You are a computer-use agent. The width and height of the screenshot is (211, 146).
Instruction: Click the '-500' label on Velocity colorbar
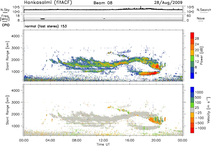(x=199, y=123)
